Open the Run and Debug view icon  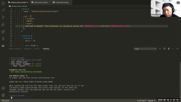[3, 24]
